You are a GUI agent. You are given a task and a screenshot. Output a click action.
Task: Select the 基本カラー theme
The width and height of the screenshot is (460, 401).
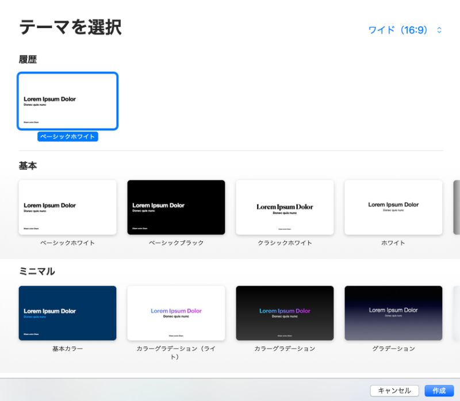tap(67, 313)
